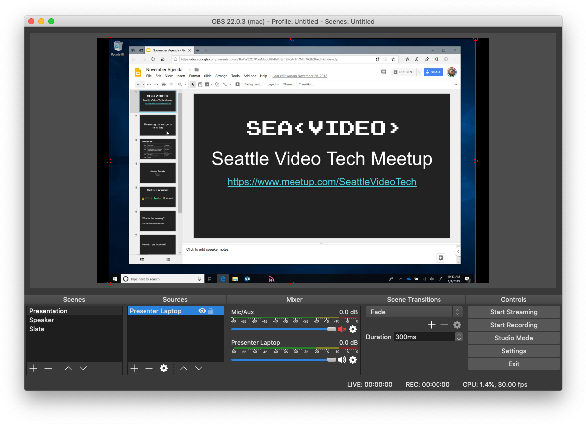Open the Fade transition dropdown
586x424 pixels.
[x=414, y=312]
